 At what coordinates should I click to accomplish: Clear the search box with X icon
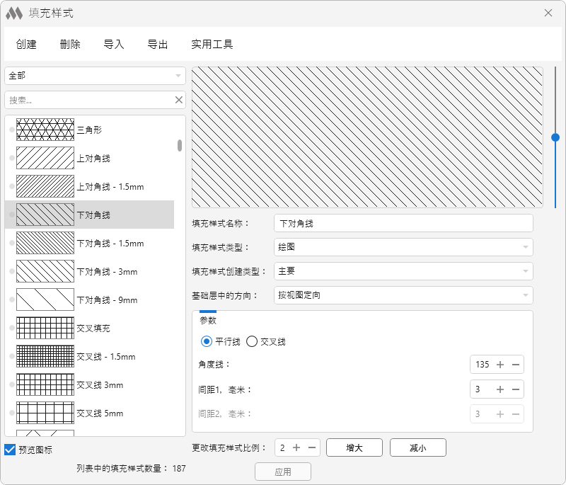pyautogui.click(x=179, y=100)
